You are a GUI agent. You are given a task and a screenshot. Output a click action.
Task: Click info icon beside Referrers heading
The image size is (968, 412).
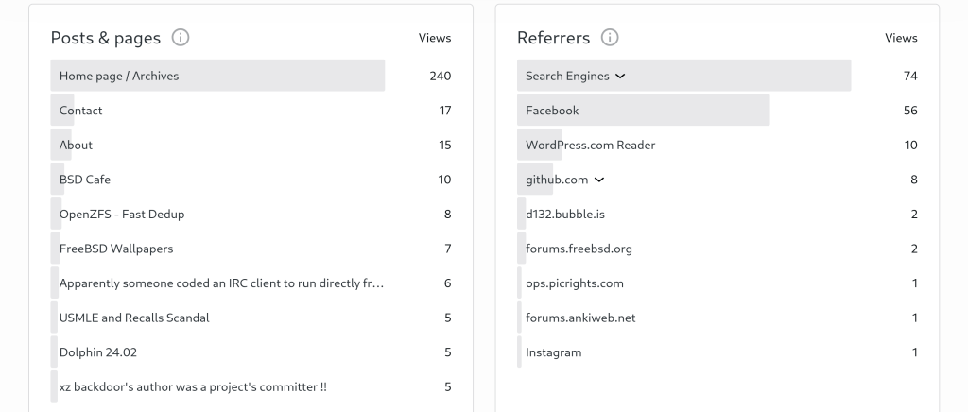610,38
